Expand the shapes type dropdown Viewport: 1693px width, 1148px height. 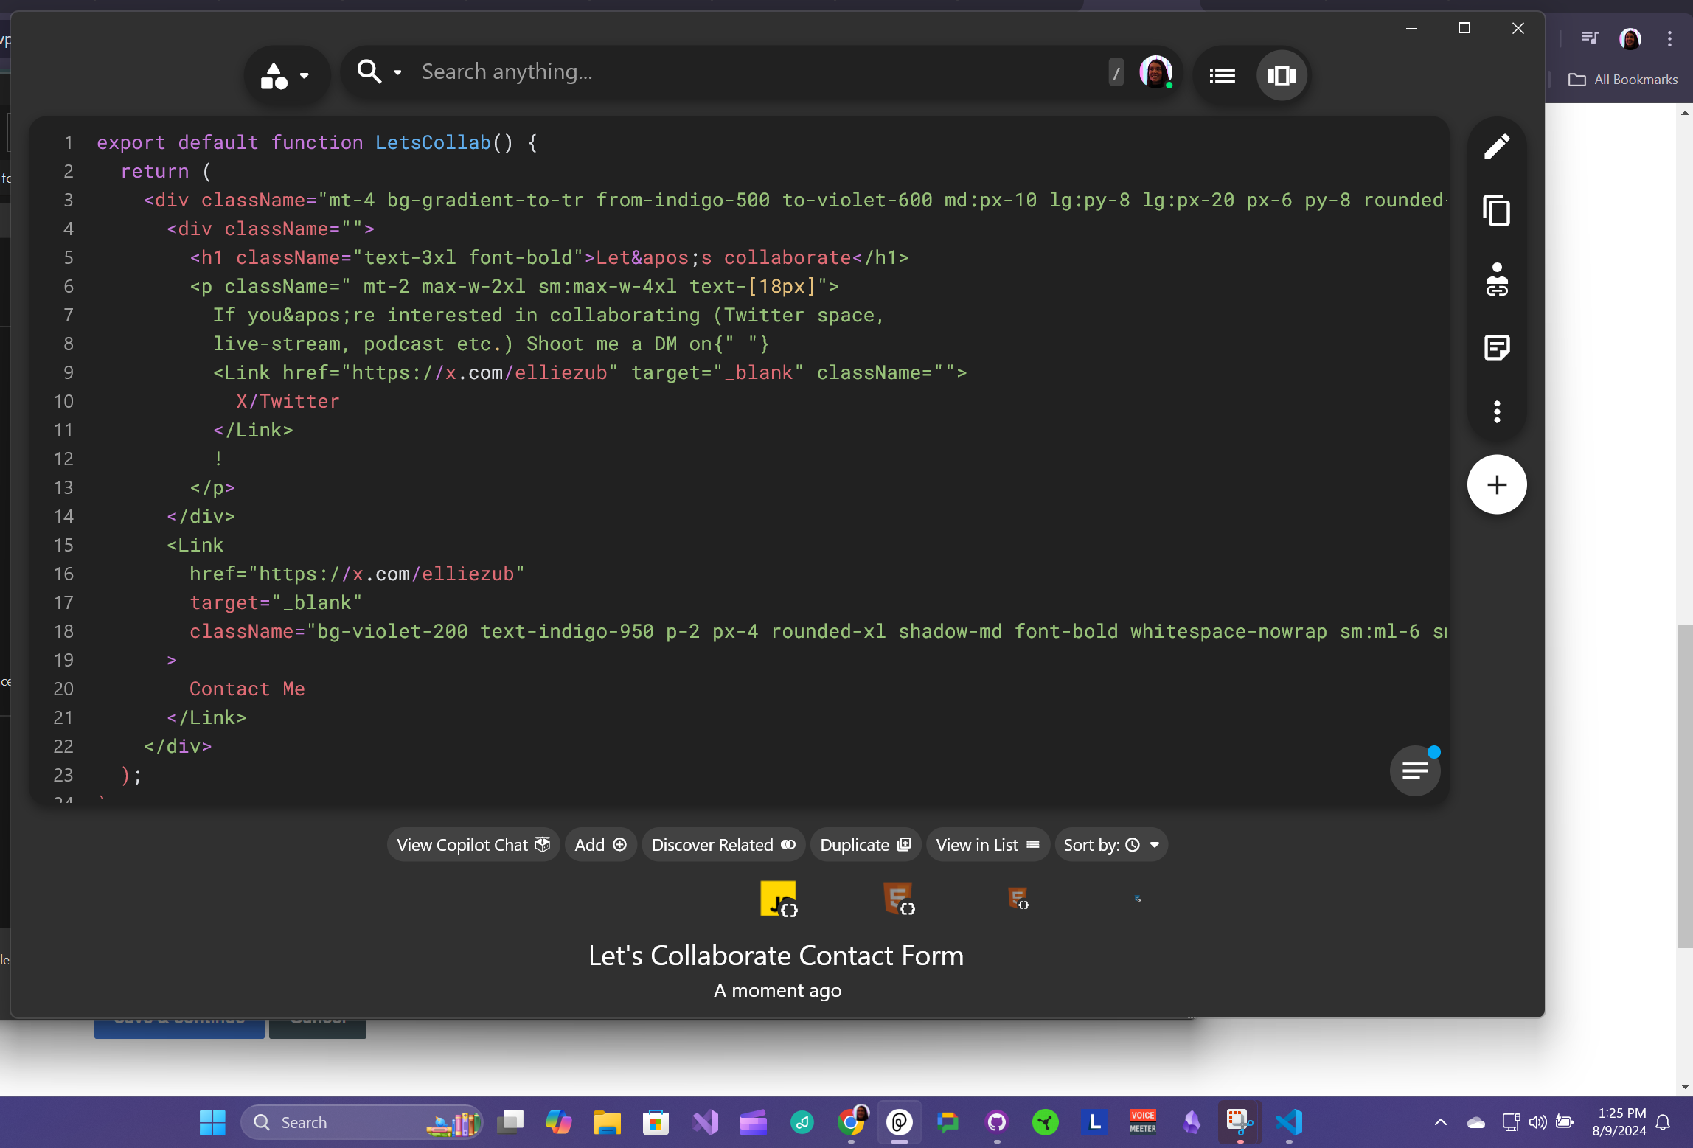(x=287, y=75)
